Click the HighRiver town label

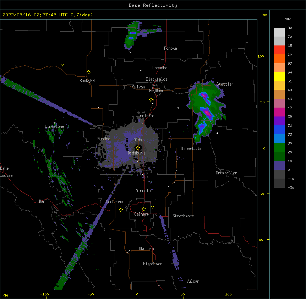[x=153, y=264]
